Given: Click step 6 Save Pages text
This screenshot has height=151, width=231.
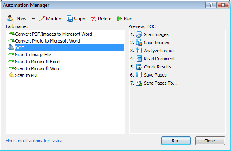Looking at the screenshot, I should click(x=155, y=75).
